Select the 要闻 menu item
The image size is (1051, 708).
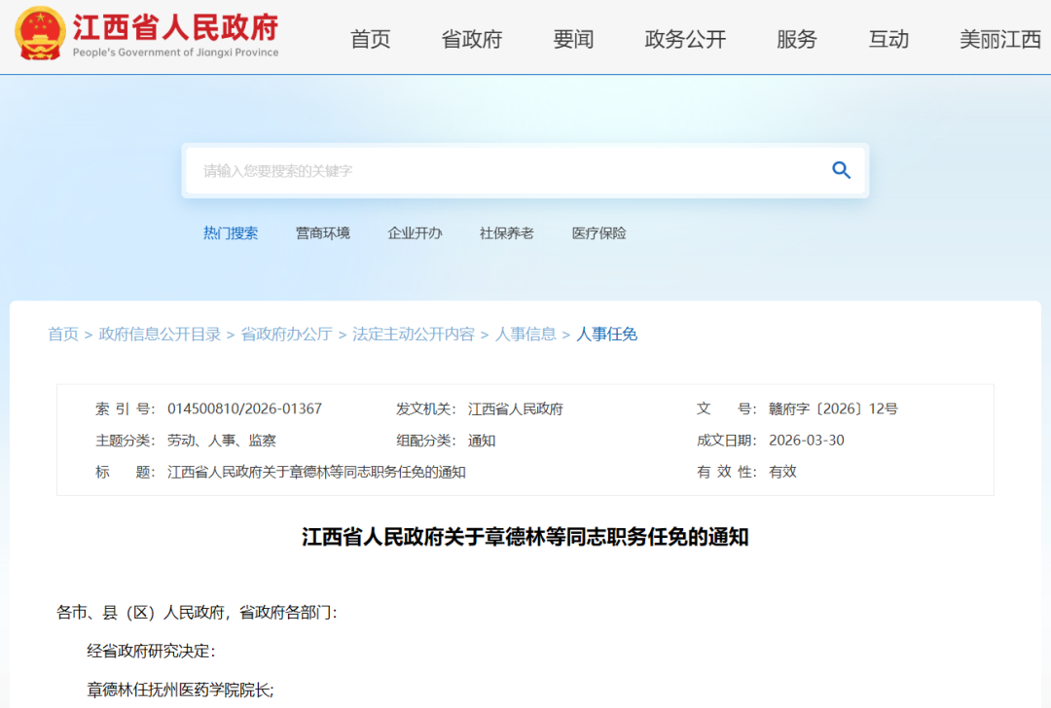(572, 40)
